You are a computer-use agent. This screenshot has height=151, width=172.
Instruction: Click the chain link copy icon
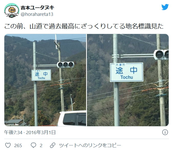click(53, 145)
